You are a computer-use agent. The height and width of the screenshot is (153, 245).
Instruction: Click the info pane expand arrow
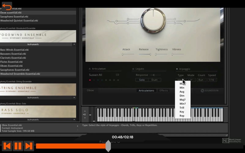tap(77, 126)
